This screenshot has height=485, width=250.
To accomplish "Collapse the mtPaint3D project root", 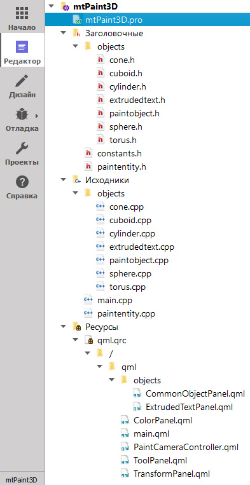I will (52, 6).
